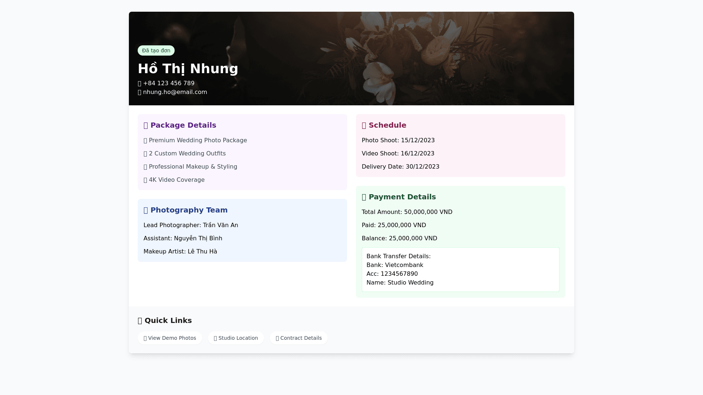The height and width of the screenshot is (395, 703).
Task: Select the 4K Video Coverage item
Action: tap(174, 180)
